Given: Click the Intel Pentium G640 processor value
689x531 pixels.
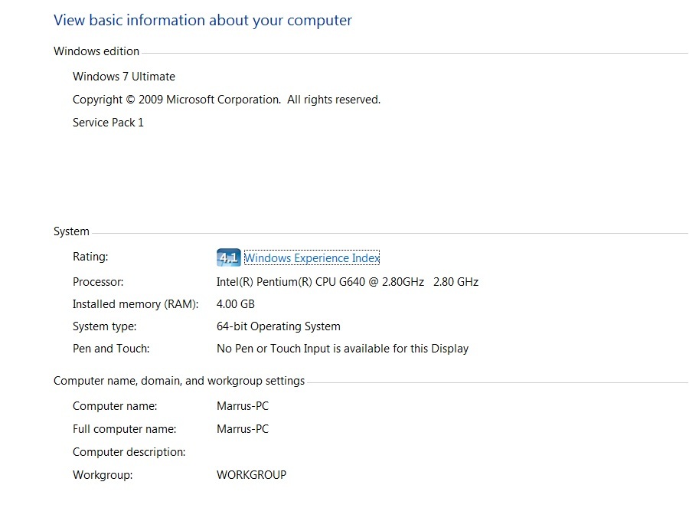Looking at the screenshot, I should click(347, 282).
